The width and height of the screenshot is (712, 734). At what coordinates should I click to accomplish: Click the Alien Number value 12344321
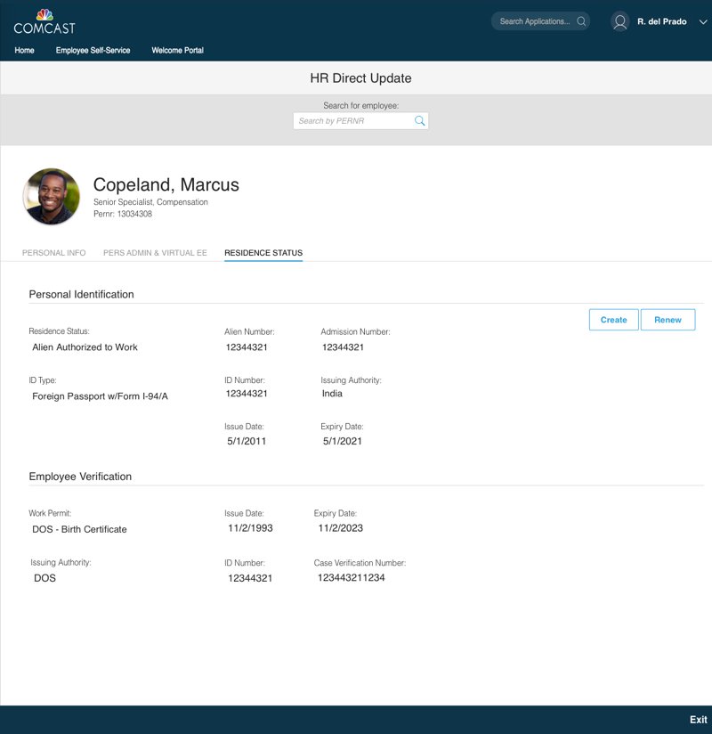coord(247,347)
